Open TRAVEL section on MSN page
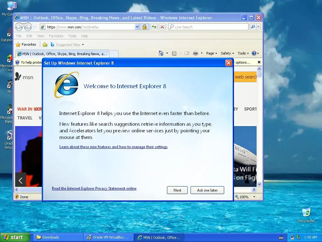Screen dimensions: 322x242 pos(25,118)
